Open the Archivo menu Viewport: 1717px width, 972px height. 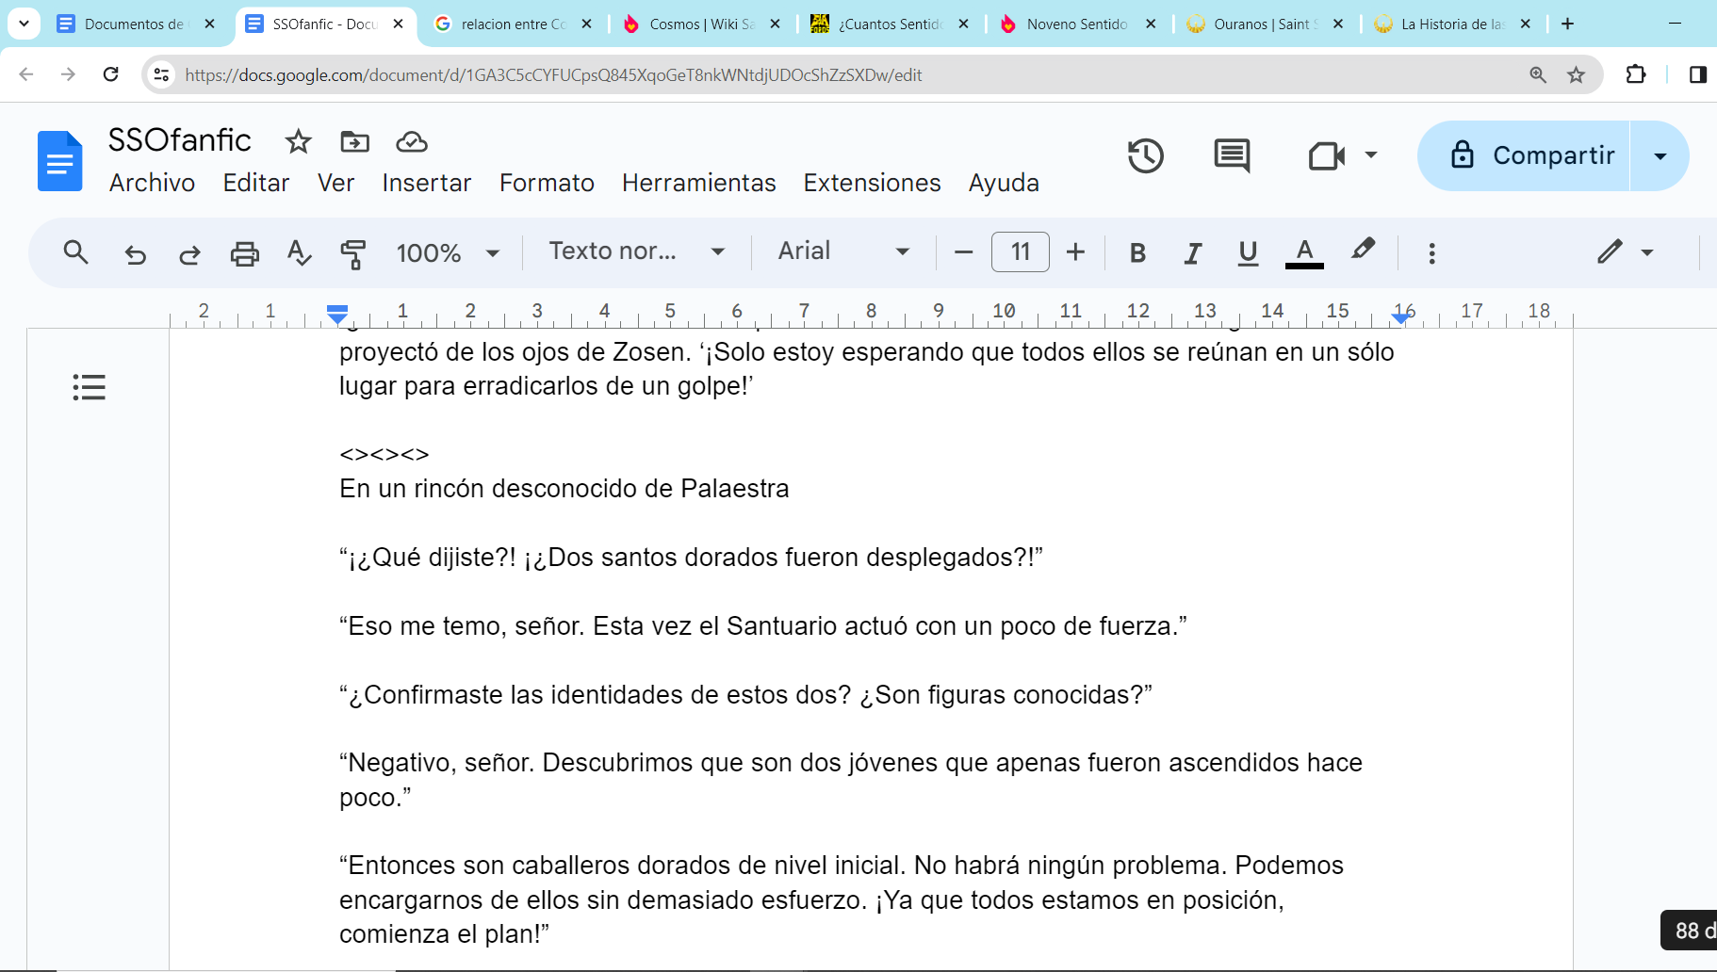[x=152, y=183]
